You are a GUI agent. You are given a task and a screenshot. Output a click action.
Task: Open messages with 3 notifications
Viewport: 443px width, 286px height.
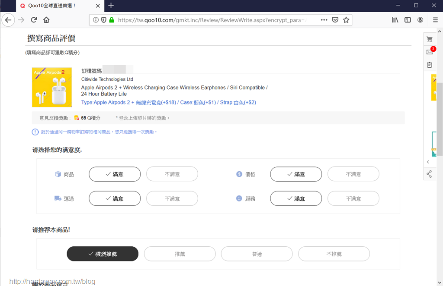pyautogui.click(x=430, y=52)
